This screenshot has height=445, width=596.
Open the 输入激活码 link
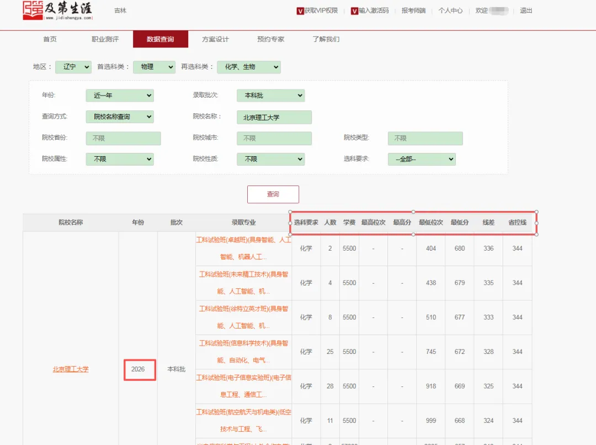pyautogui.click(x=374, y=10)
